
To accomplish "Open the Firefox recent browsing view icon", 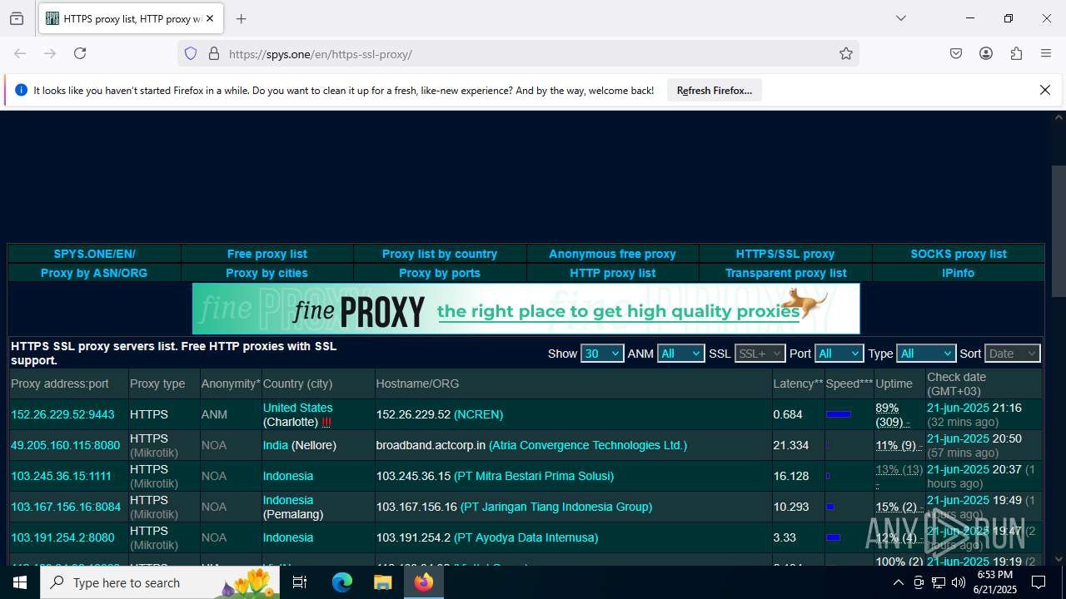I will [17, 18].
